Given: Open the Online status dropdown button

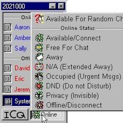Looking at the screenshot, I should 47,115.
